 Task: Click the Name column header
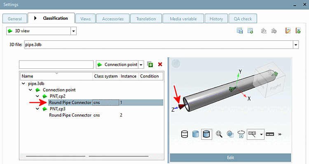coord(56,76)
